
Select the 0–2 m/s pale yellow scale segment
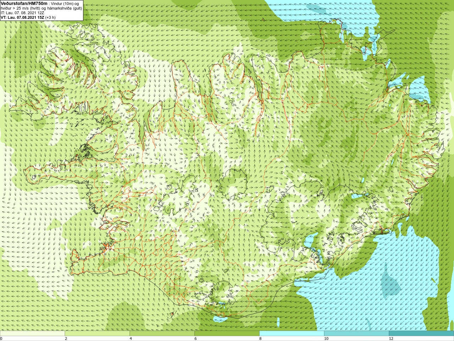(33, 334)
